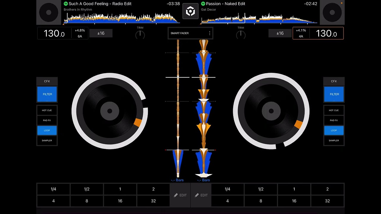Switch right deck to Sampler tab
The height and width of the screenshot is (214, 381).
(x=334, y=141)
